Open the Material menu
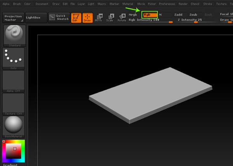 (x=127, y=3)
